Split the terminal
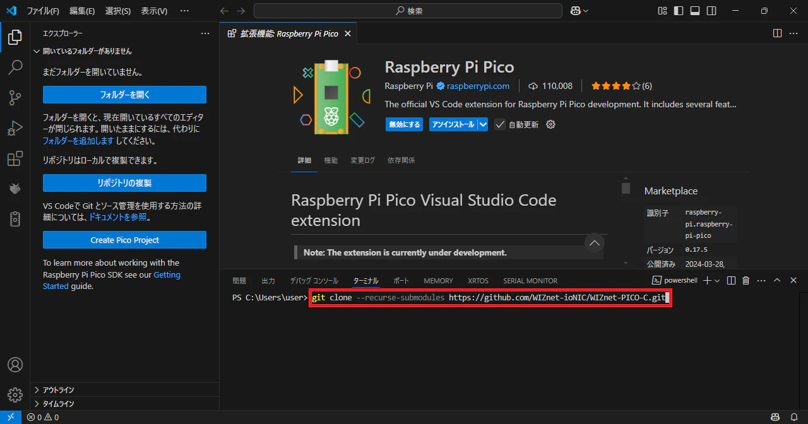 tap(731, 280)
